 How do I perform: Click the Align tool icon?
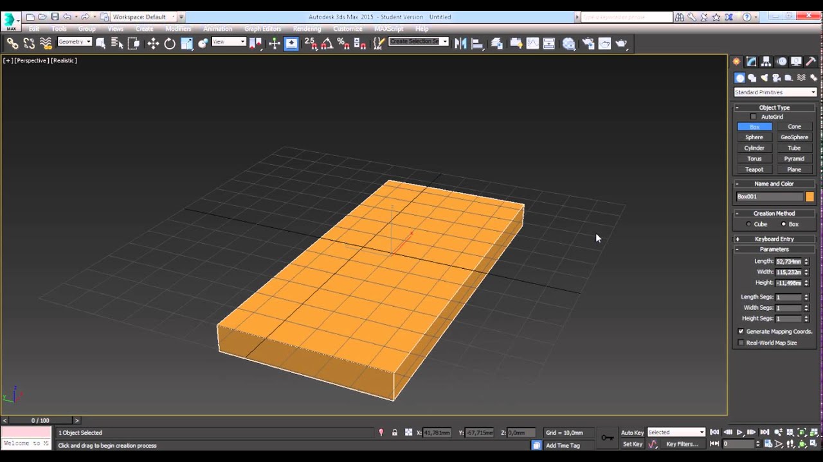[x=477, y=43]
